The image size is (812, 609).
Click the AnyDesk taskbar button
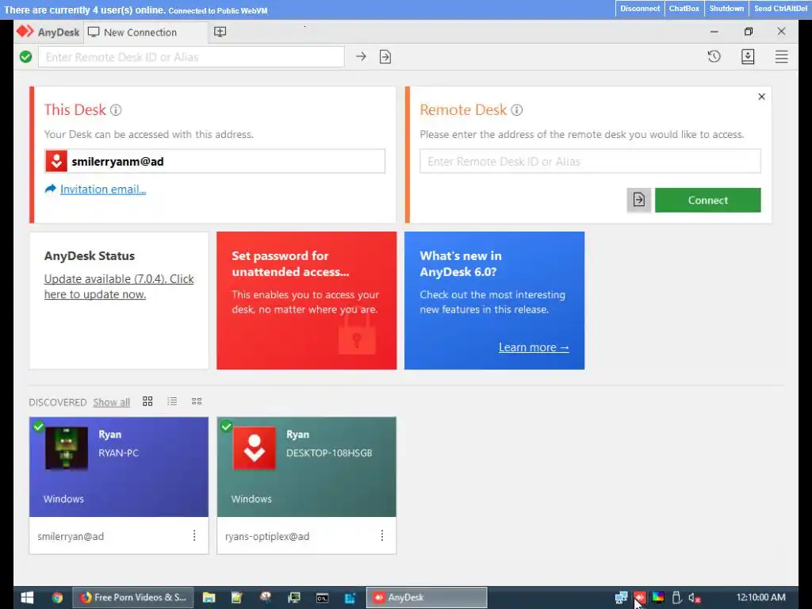pyautogui.click(x=427, y=598)
